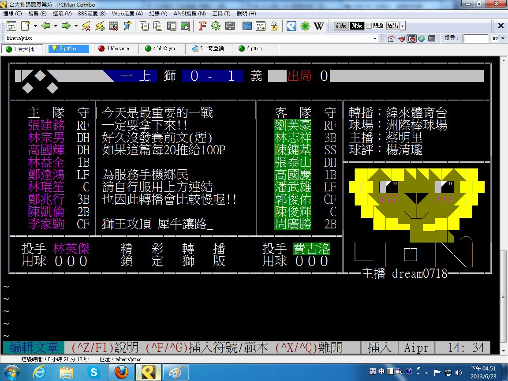The image size is (508, 381).
Task: Click the black X at the toolbar's right end
Action: (x=501, y=26)
